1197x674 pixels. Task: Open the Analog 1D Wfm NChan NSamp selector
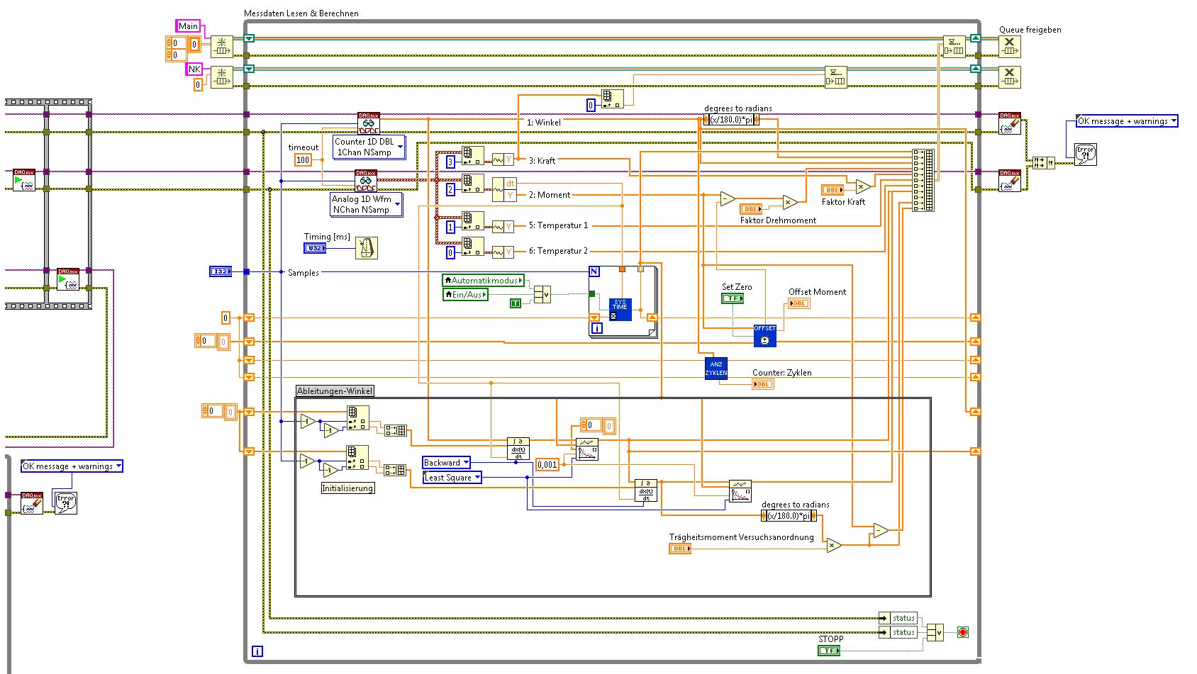click(367, 204)
